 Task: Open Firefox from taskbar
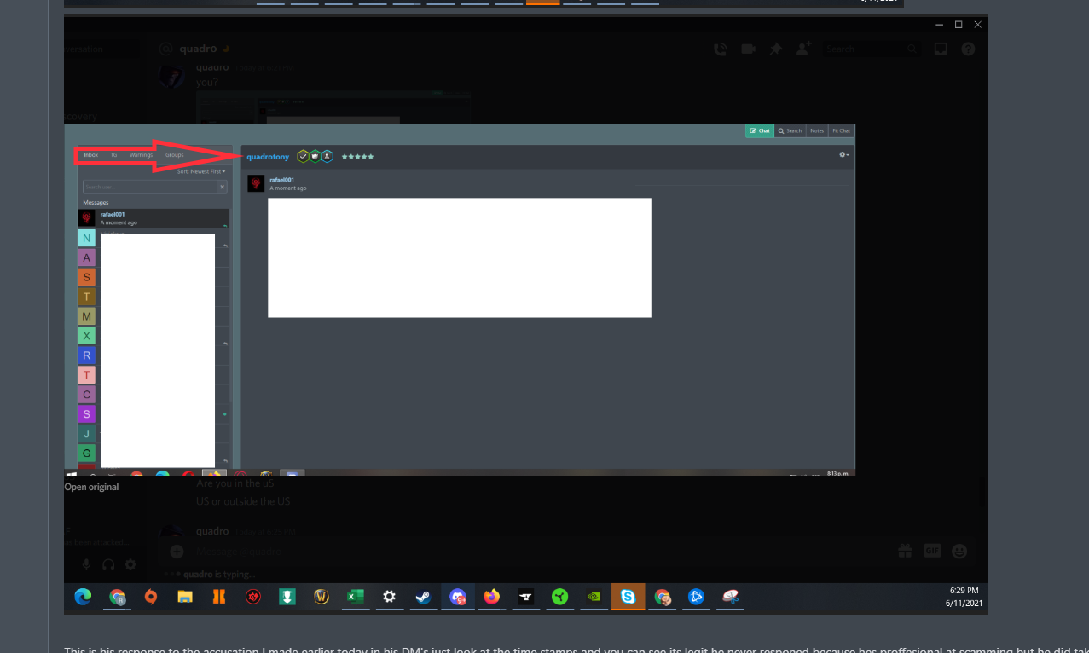(492, 597)
